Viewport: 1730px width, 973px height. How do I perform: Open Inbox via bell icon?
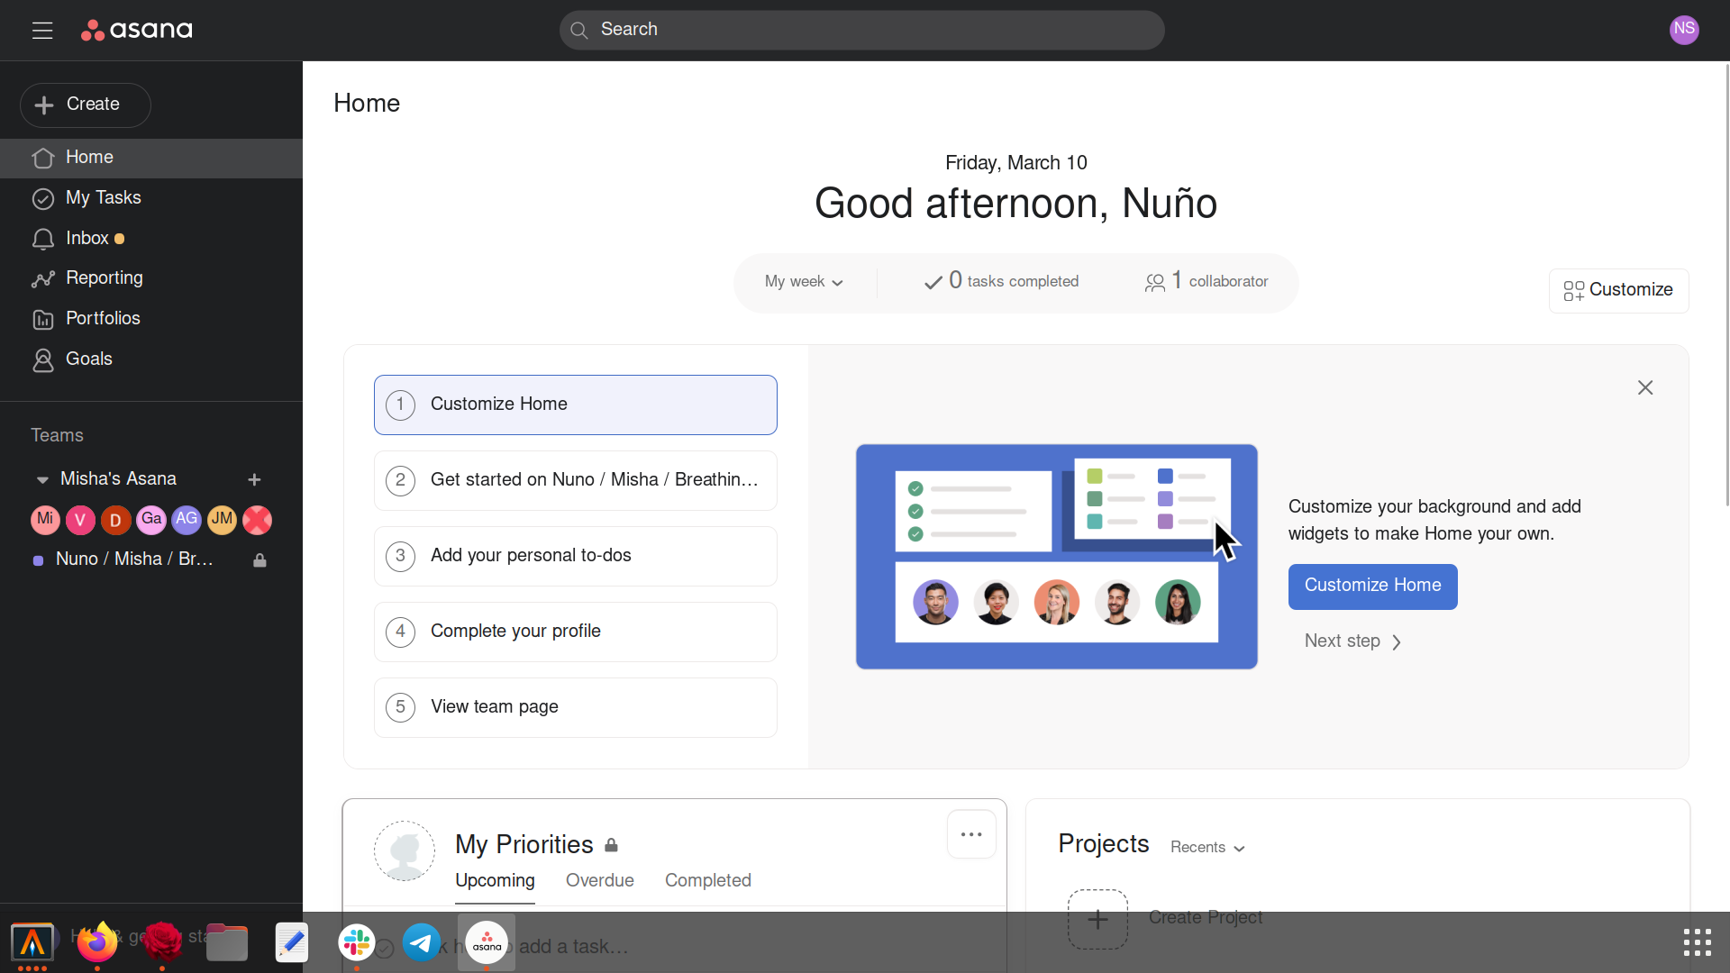click(x=42, y=239)
